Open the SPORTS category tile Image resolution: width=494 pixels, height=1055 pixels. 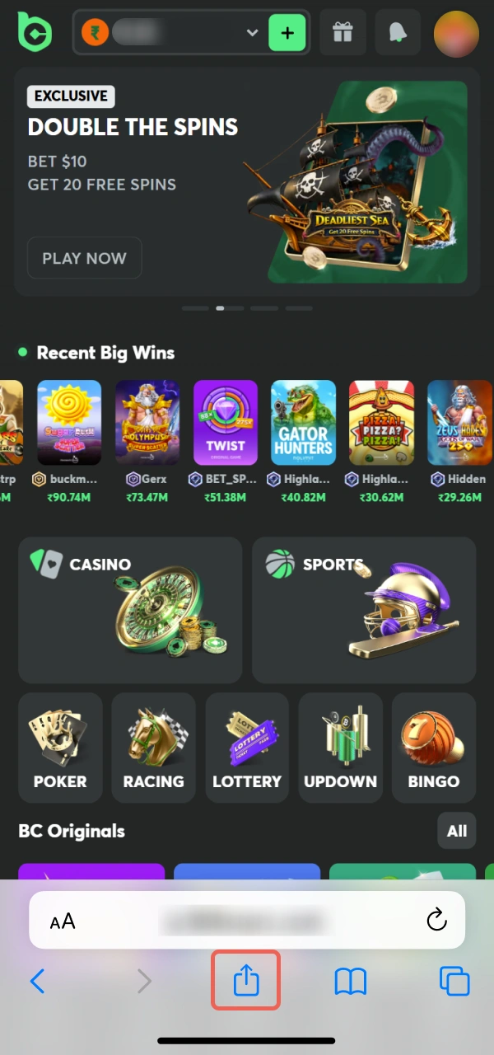[364, 610]
